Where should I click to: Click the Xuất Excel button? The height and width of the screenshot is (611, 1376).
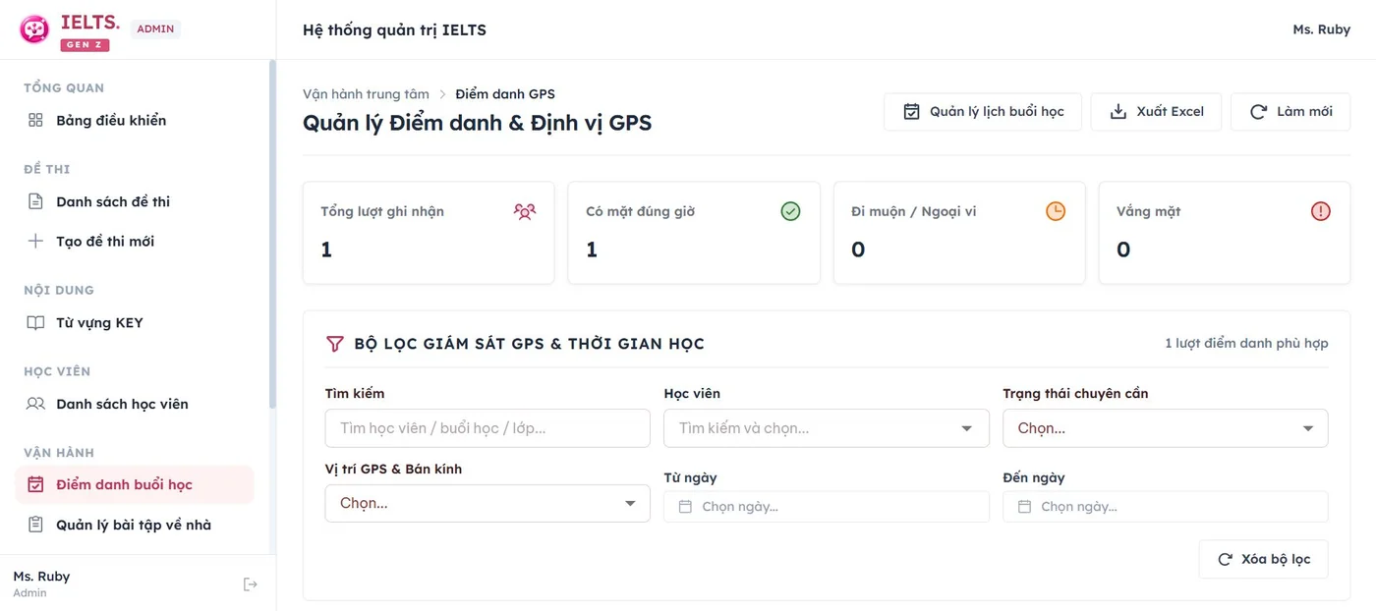tap(1156, 112)
